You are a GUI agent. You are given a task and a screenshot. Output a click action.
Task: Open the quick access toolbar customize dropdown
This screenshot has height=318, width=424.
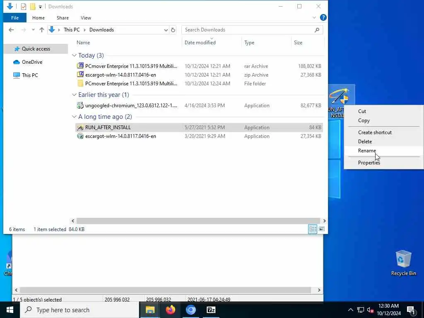click(40, 7)
